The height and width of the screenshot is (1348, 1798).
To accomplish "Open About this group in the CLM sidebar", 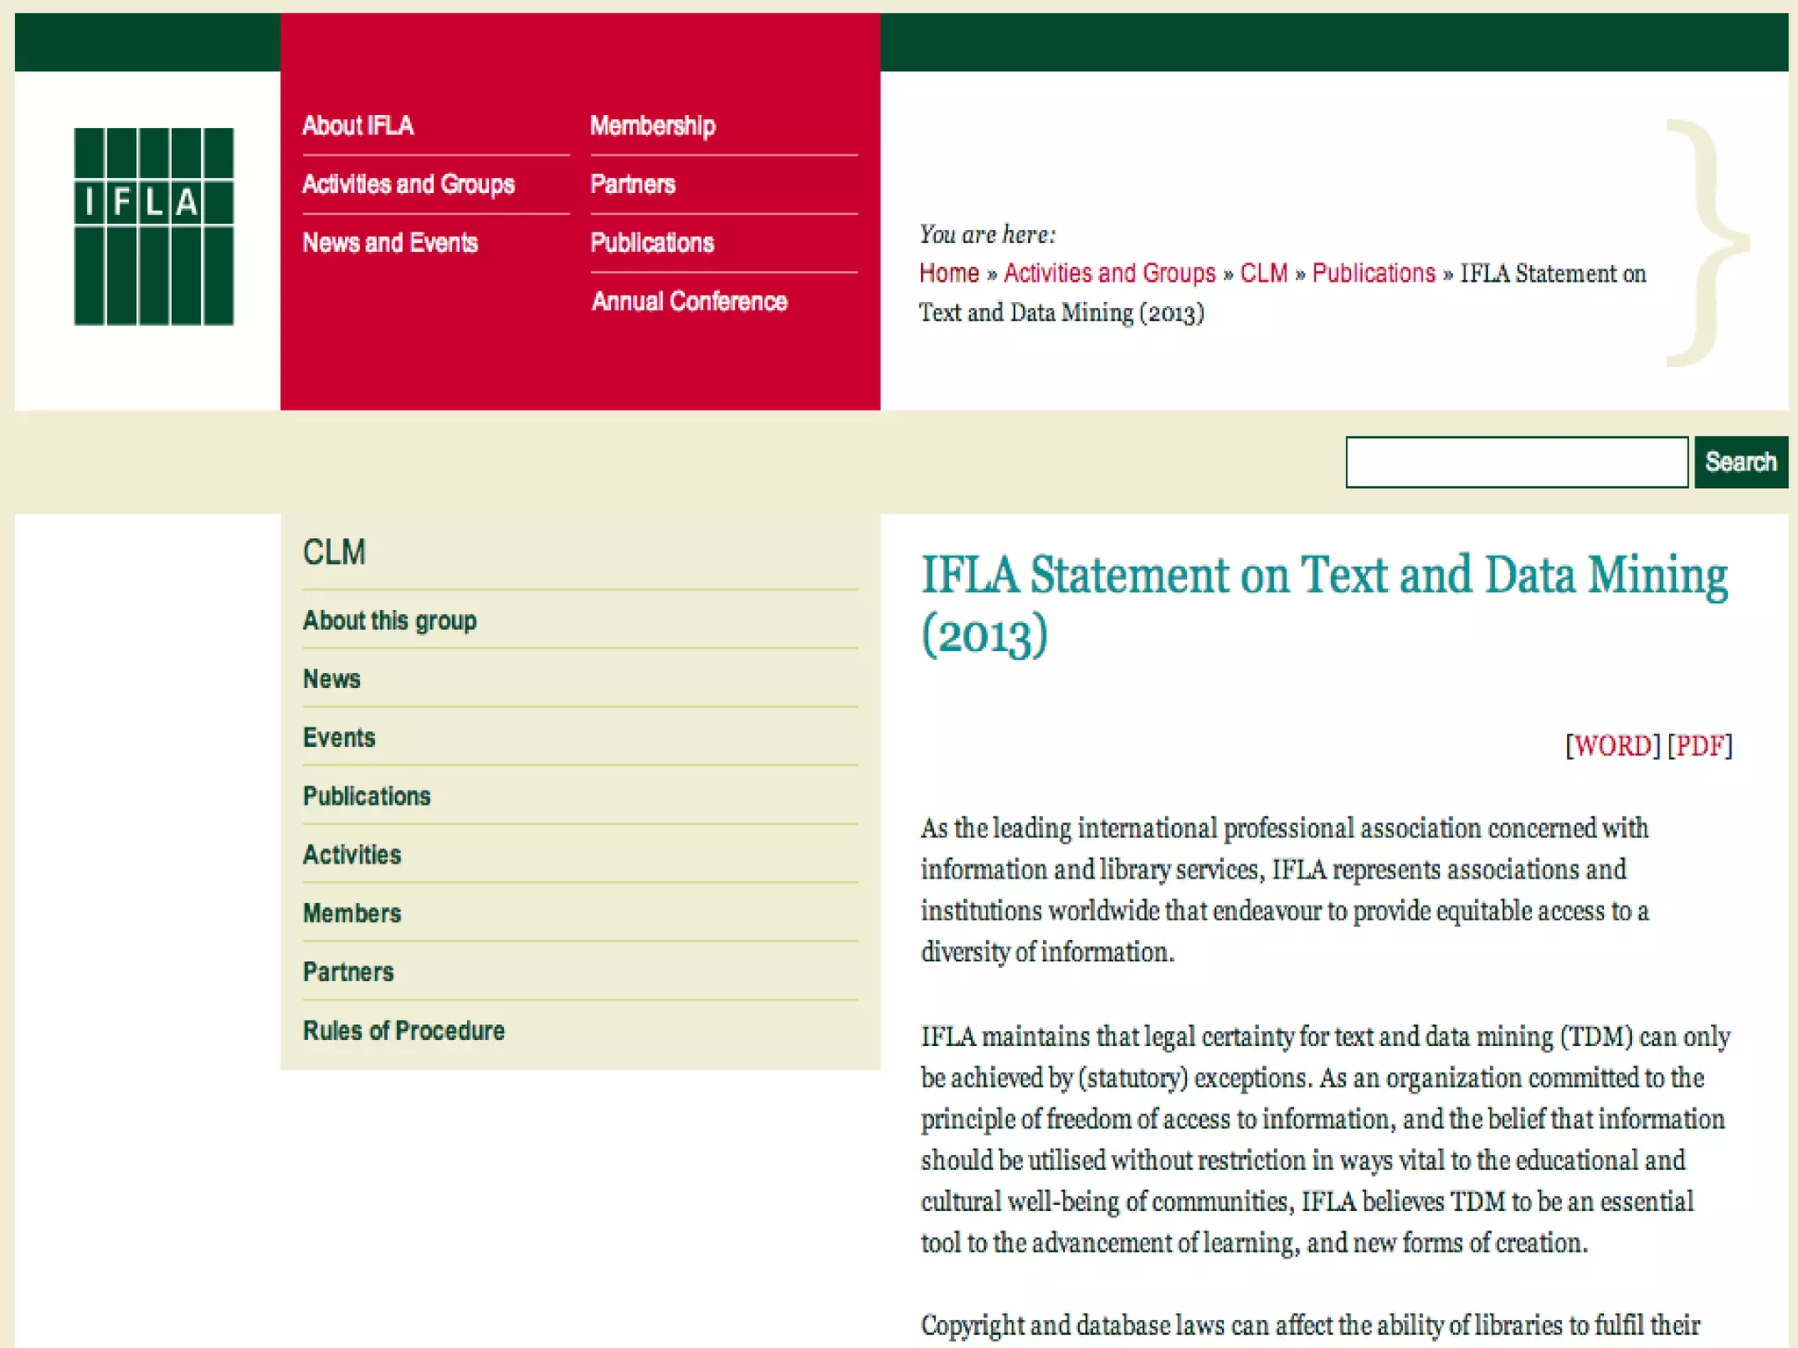I will [390, 620].
